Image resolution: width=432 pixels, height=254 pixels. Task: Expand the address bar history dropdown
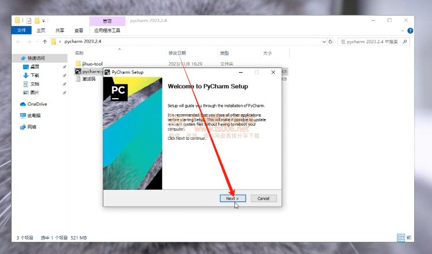[x=324, y=42]
